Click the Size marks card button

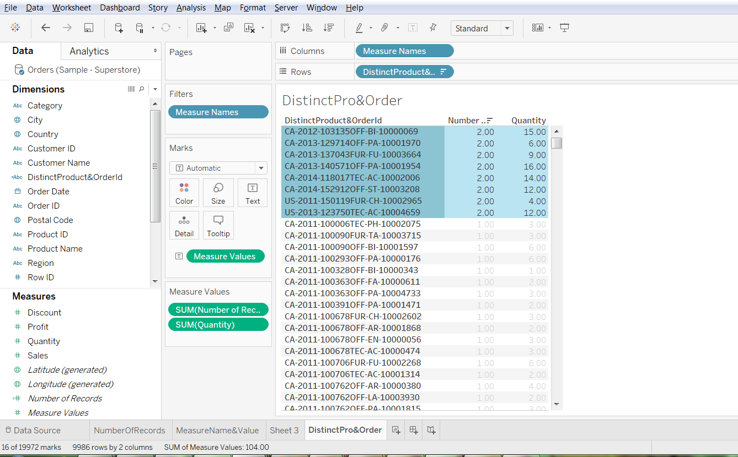[218, 193]
